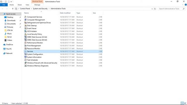Select the Print Management icon
This screenshot has height=105, width=187.
point(25,45)
